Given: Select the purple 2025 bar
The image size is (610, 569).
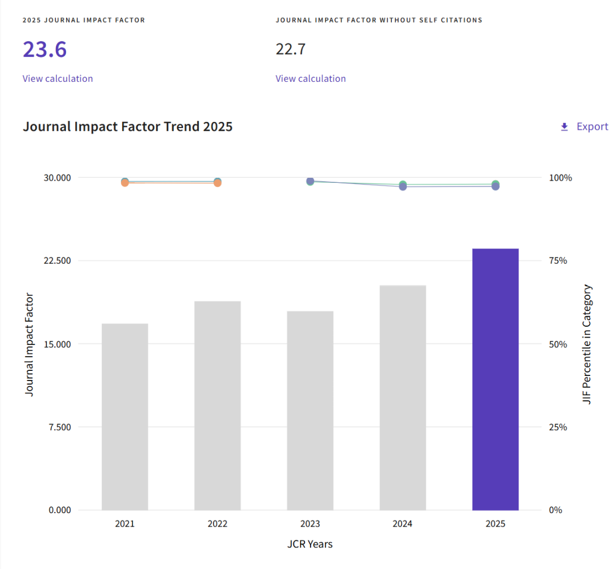Looking at the screenshot, I should 495,379.
